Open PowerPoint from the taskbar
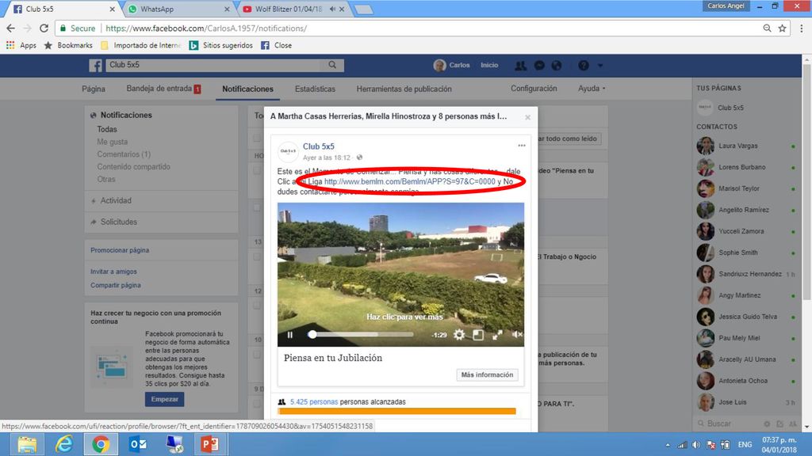The height and width of the screenshot is (456, 812). click(209, 444)
